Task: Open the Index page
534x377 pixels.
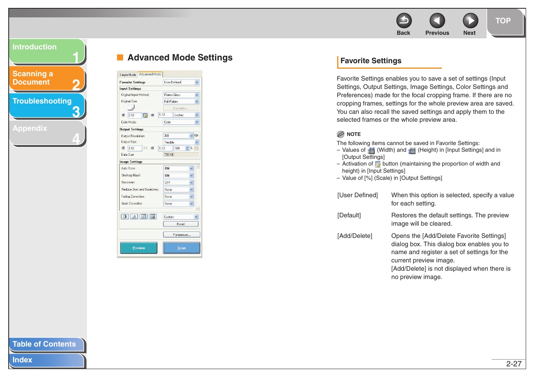Action: 46,360
